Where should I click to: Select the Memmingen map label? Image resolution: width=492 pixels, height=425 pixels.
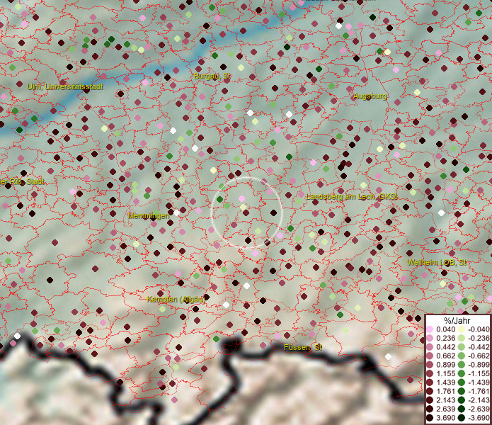click(149, 215)
